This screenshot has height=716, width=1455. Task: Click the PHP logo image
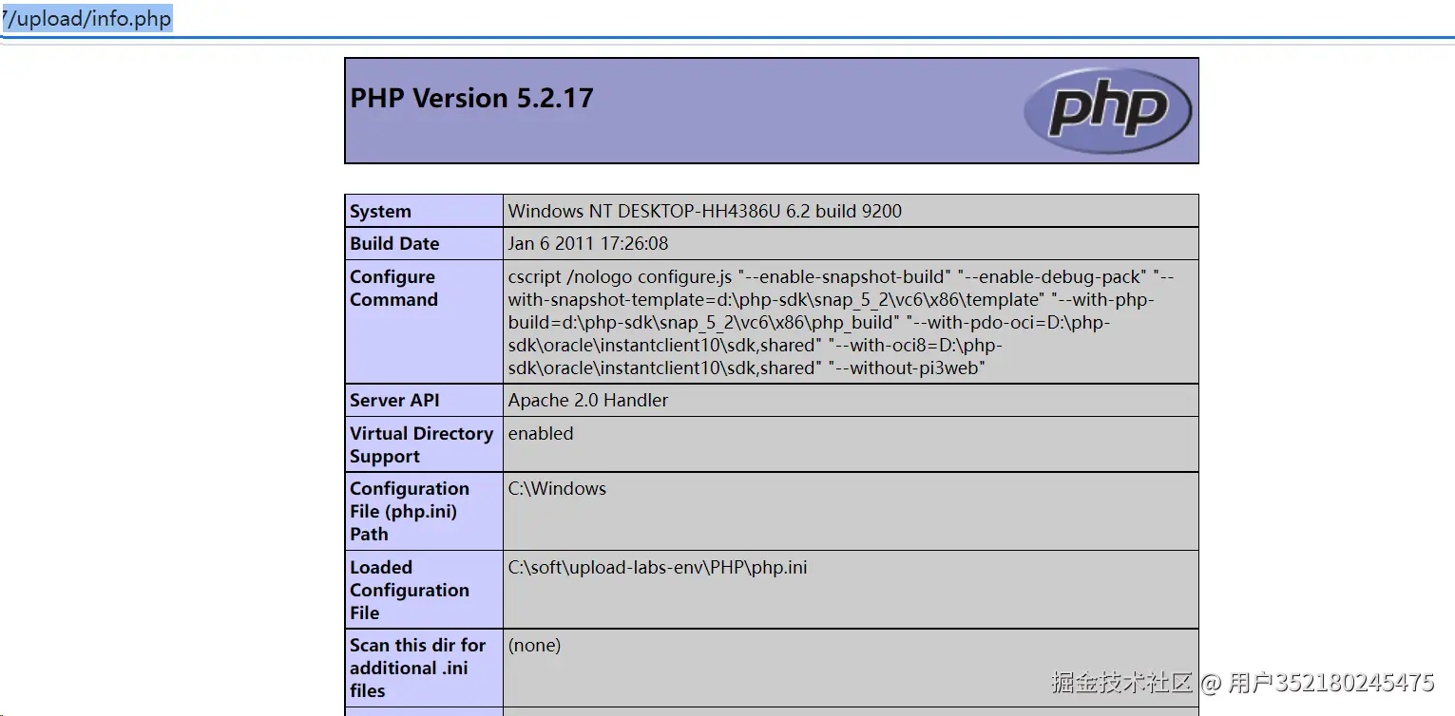(x=1107, y=111)
